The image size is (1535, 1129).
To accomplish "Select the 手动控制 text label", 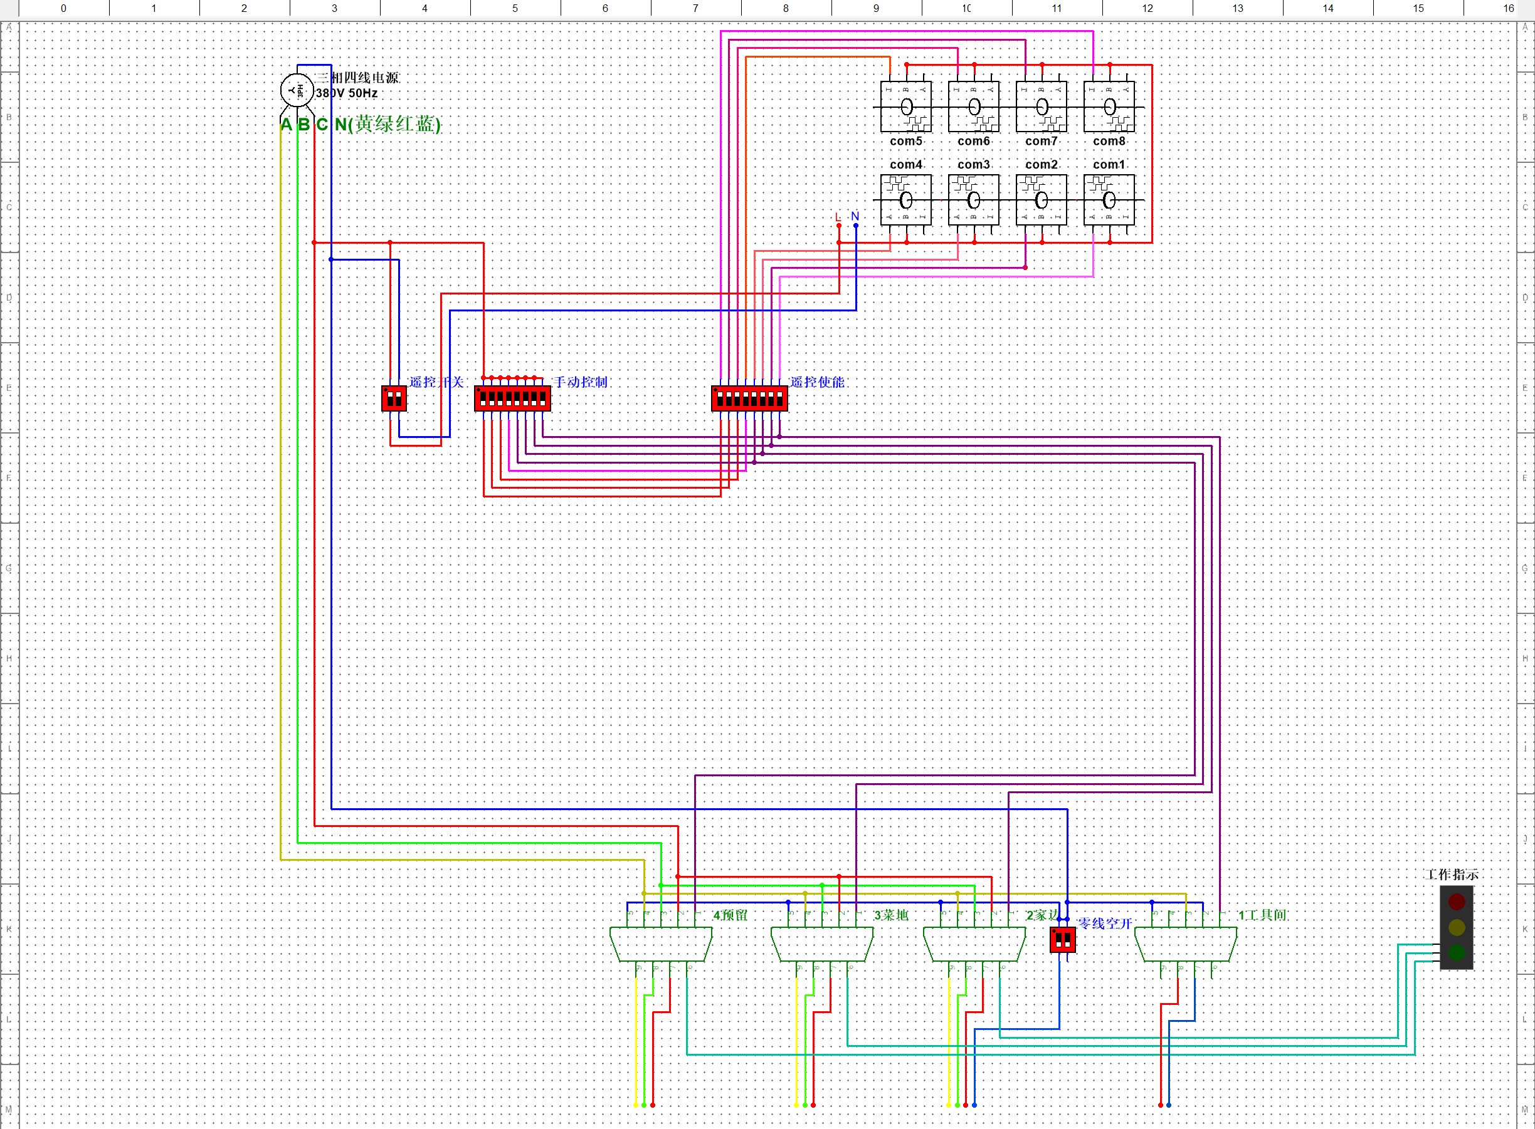I will click(x=580, y=382).
